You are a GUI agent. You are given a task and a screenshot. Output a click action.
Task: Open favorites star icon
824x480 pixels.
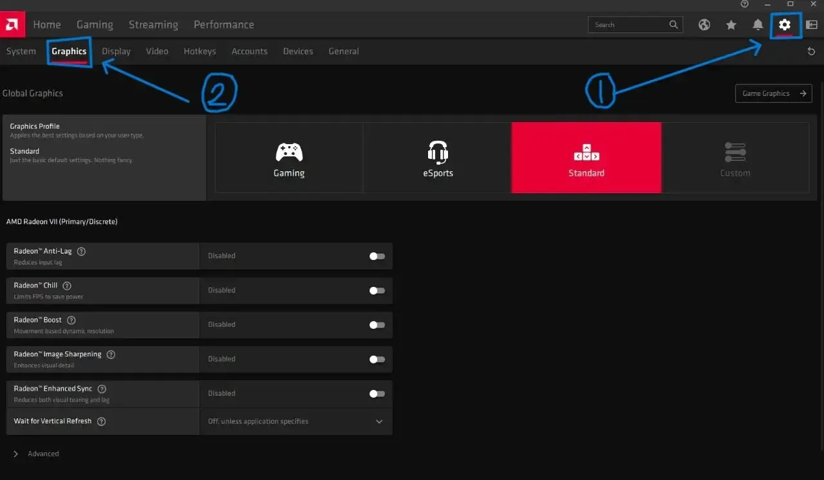[731, 24]
